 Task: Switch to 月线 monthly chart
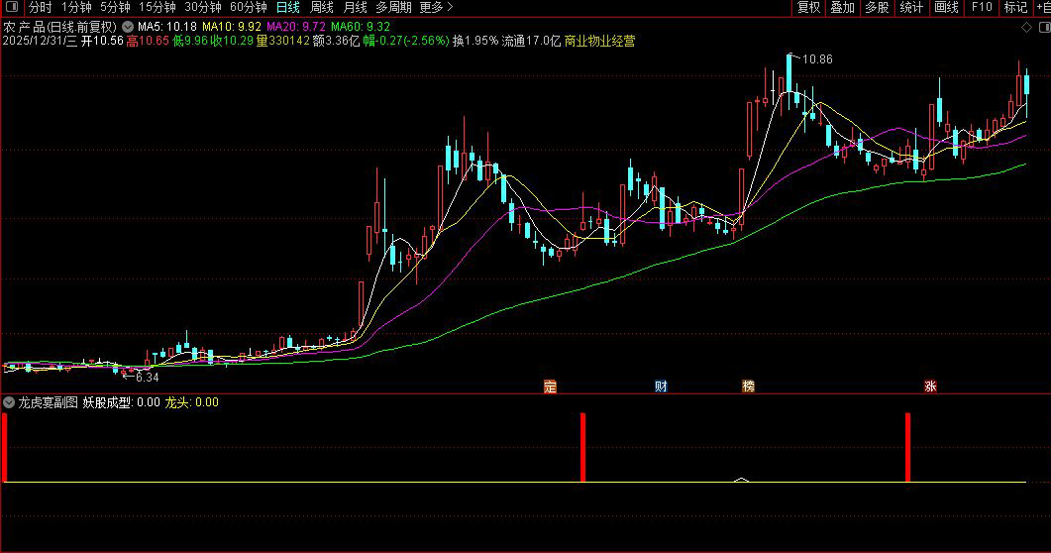click(x=356, y=7)
